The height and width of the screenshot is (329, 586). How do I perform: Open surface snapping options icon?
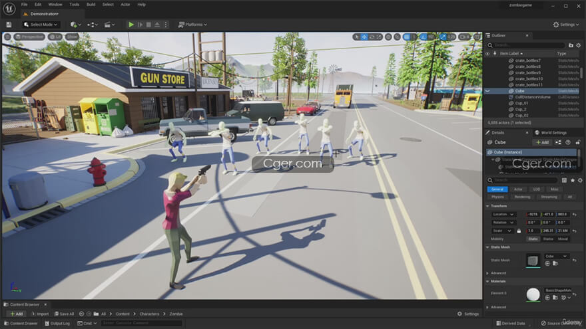point(398,37)
